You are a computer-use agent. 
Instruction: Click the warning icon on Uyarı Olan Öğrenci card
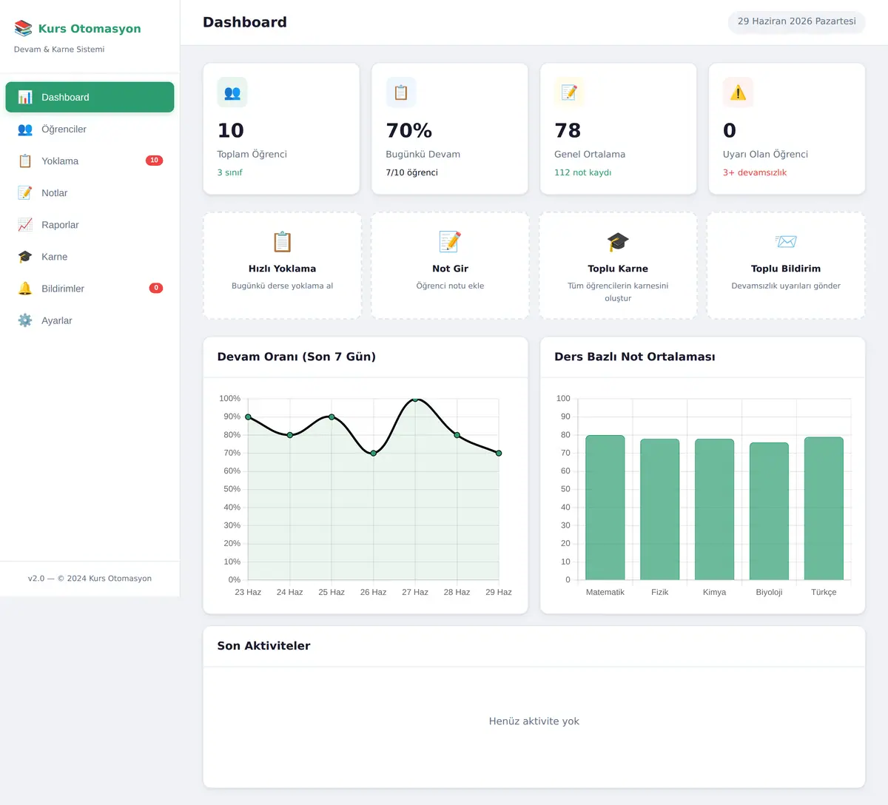pyautogui.click(x=738, y=92)
